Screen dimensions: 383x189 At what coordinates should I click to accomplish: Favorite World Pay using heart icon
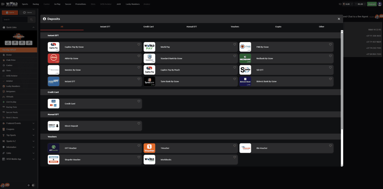point(235,45)
